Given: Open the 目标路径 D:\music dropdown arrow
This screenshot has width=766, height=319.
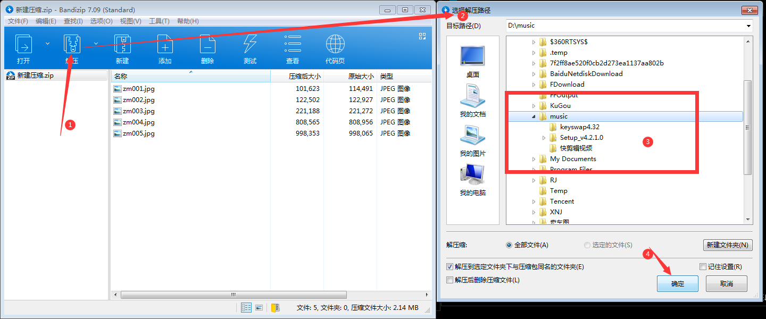Looking at the screenshot, I should [748, 26].
